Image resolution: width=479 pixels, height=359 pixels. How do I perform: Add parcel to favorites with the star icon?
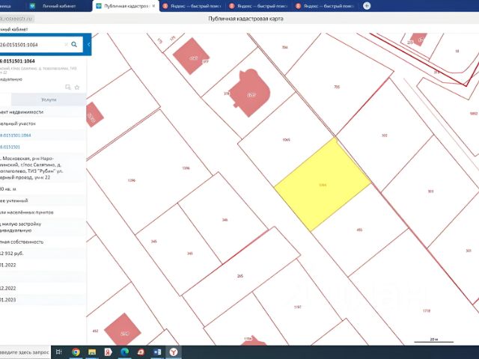click(x=77, y=88)
